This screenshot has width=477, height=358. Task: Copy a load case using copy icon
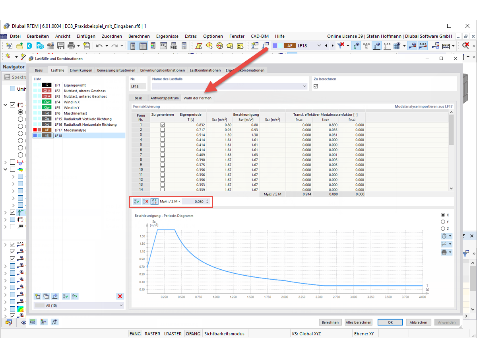point(46,296)
